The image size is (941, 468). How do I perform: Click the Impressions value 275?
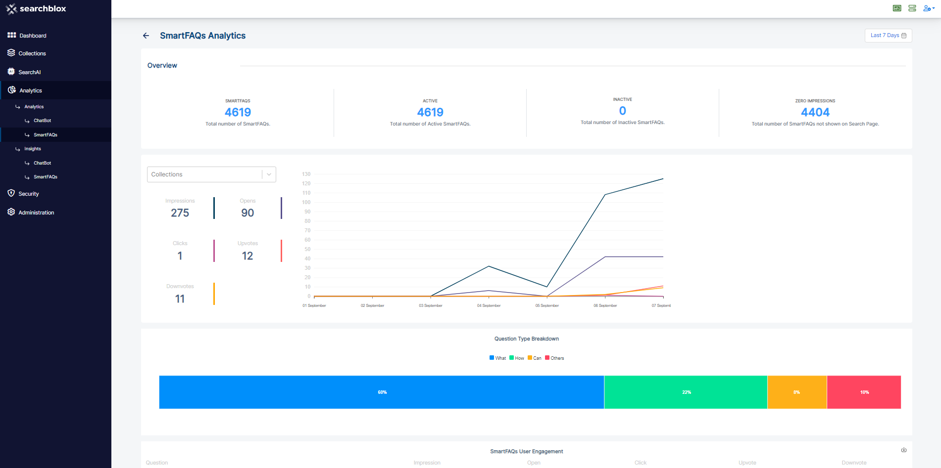tap(180, 213)
